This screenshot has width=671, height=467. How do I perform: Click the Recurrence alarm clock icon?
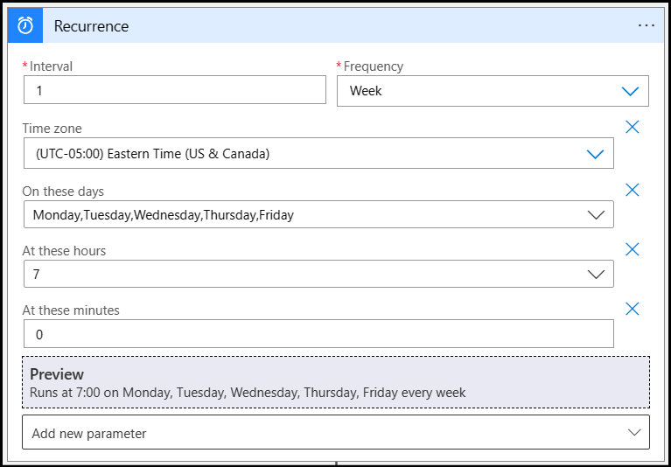click(25, 26)
